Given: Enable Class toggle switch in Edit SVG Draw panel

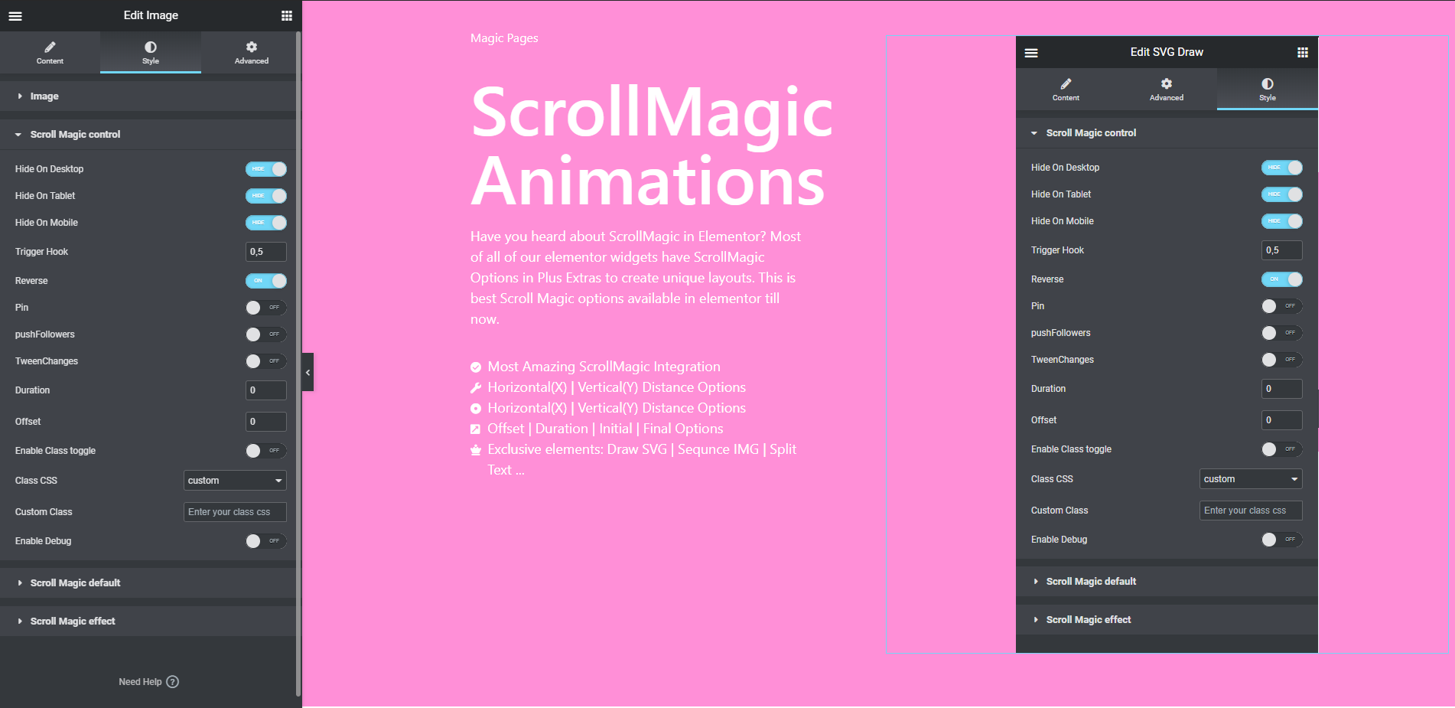Looking at the screenshot, I should coord(1282,449).
